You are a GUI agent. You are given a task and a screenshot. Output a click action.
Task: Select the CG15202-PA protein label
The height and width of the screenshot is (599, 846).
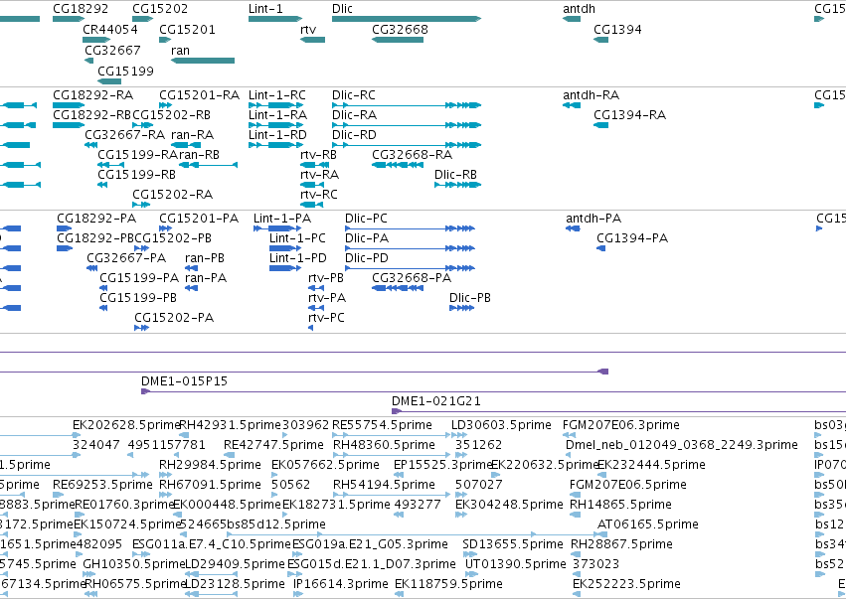tap(174, 318)
